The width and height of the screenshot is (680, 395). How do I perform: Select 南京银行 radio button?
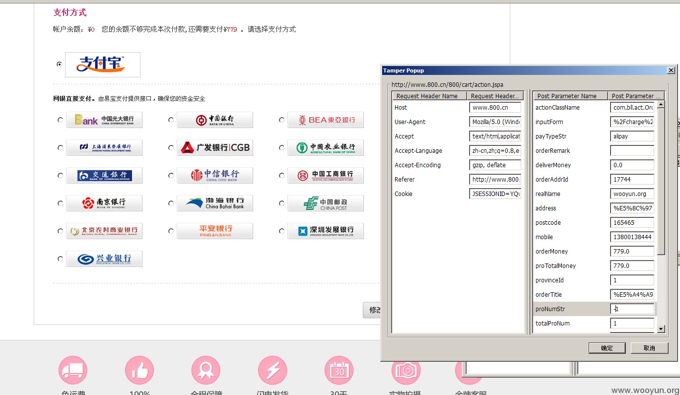[x=60, y=203]
